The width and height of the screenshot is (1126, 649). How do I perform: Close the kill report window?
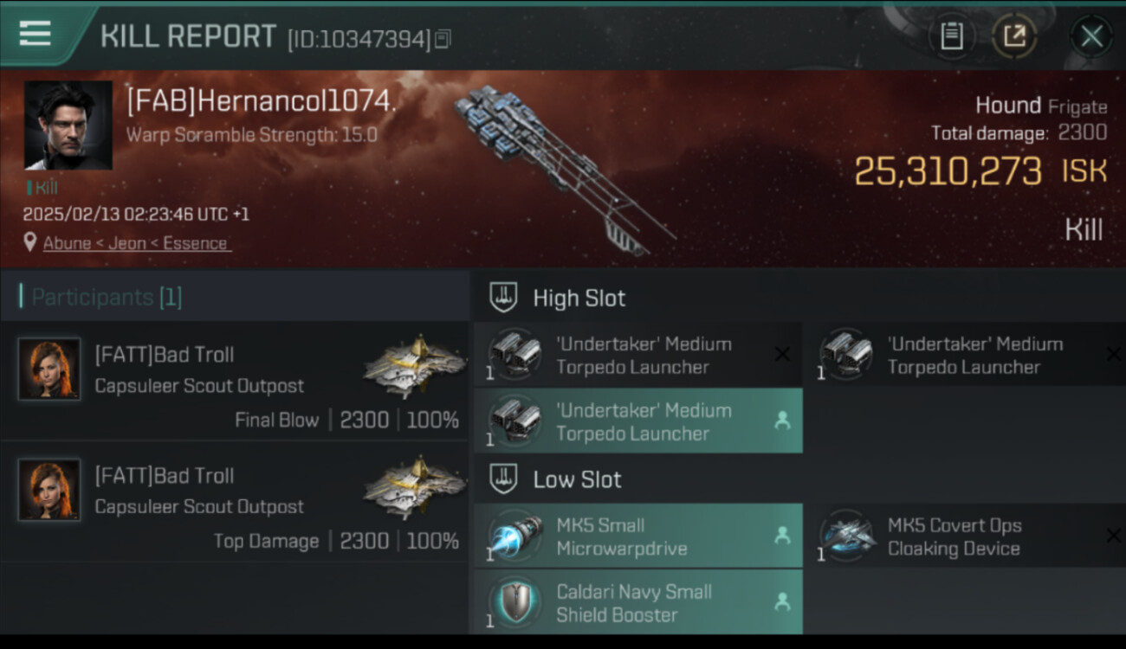(1091, 36)
